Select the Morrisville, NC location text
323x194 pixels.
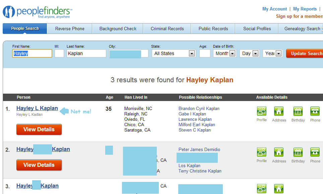tap(138, 108)
